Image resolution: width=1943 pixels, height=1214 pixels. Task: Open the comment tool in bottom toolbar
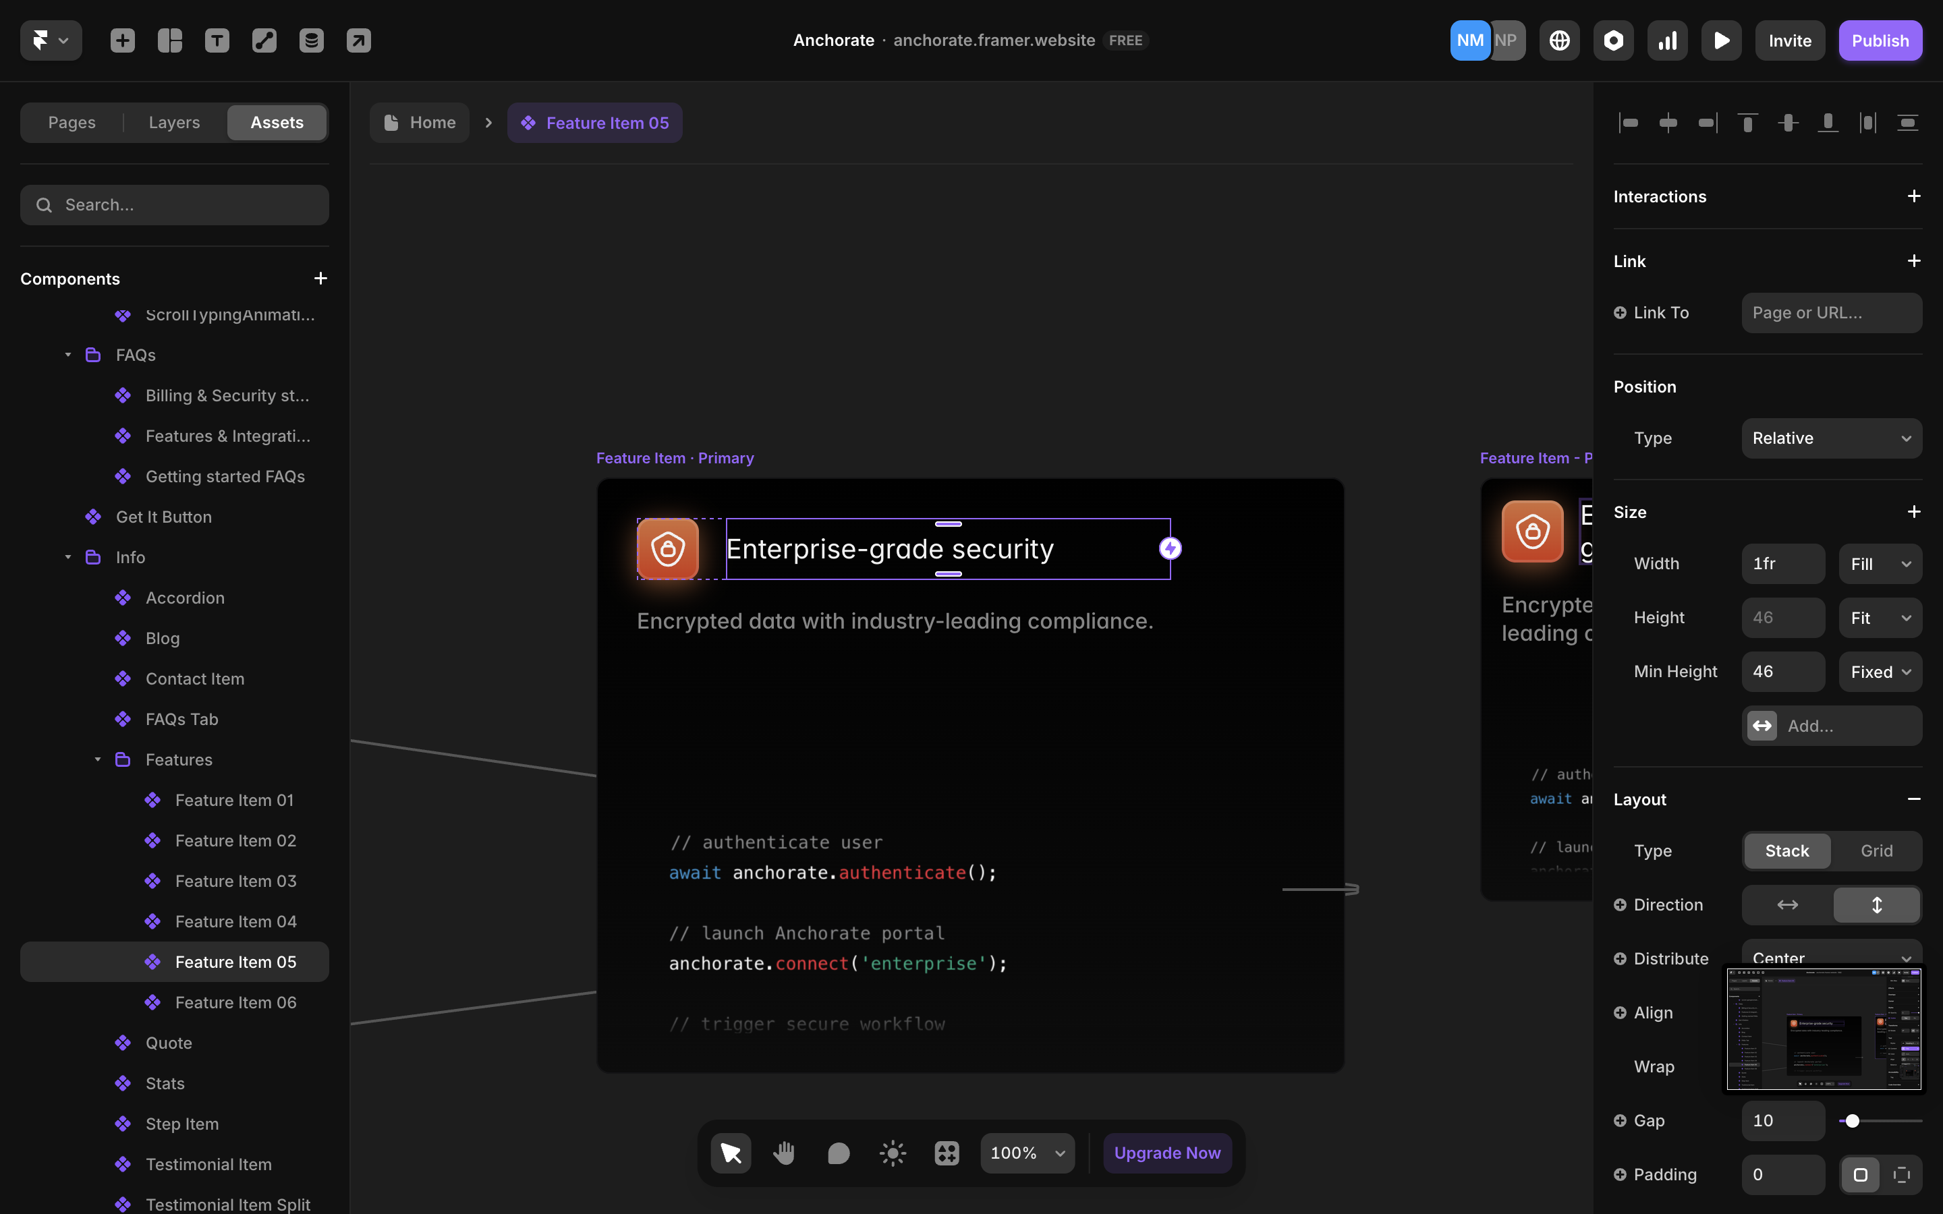[838, 1153]
